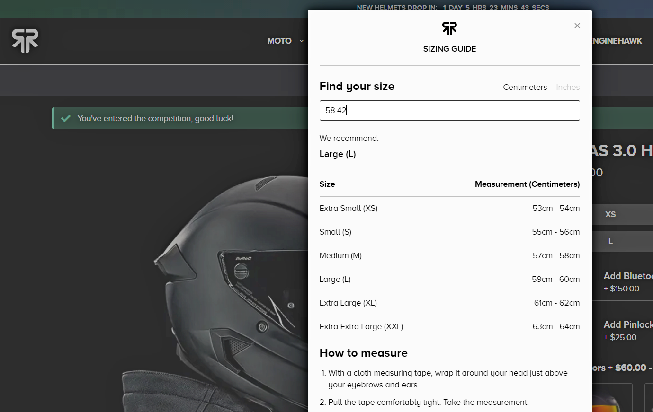Viewport: 653px width, 412px height.
Task: Click the new helmets countdown banner
Action: point(452,8)
